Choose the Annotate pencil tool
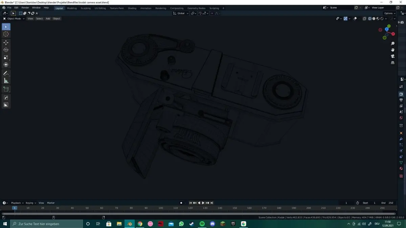Viewport: 406px width, 228px height. [x=6, y=73]
